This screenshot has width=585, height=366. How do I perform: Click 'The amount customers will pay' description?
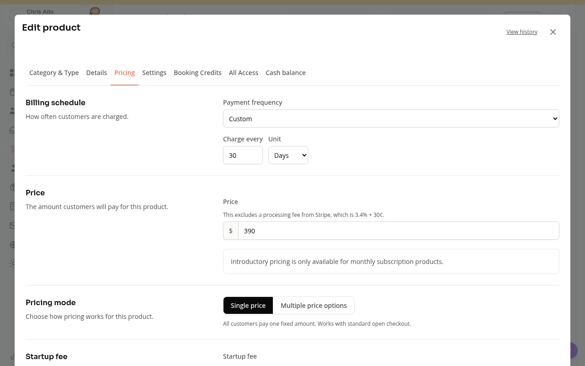[x=97, y=207]
